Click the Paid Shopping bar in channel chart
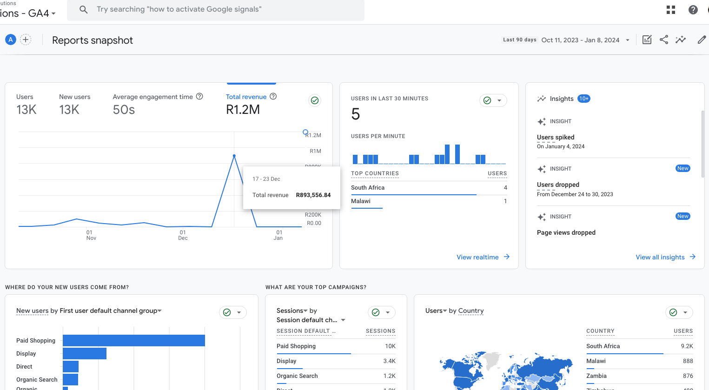This screenshot has height=390, width=709. (134, 340)
